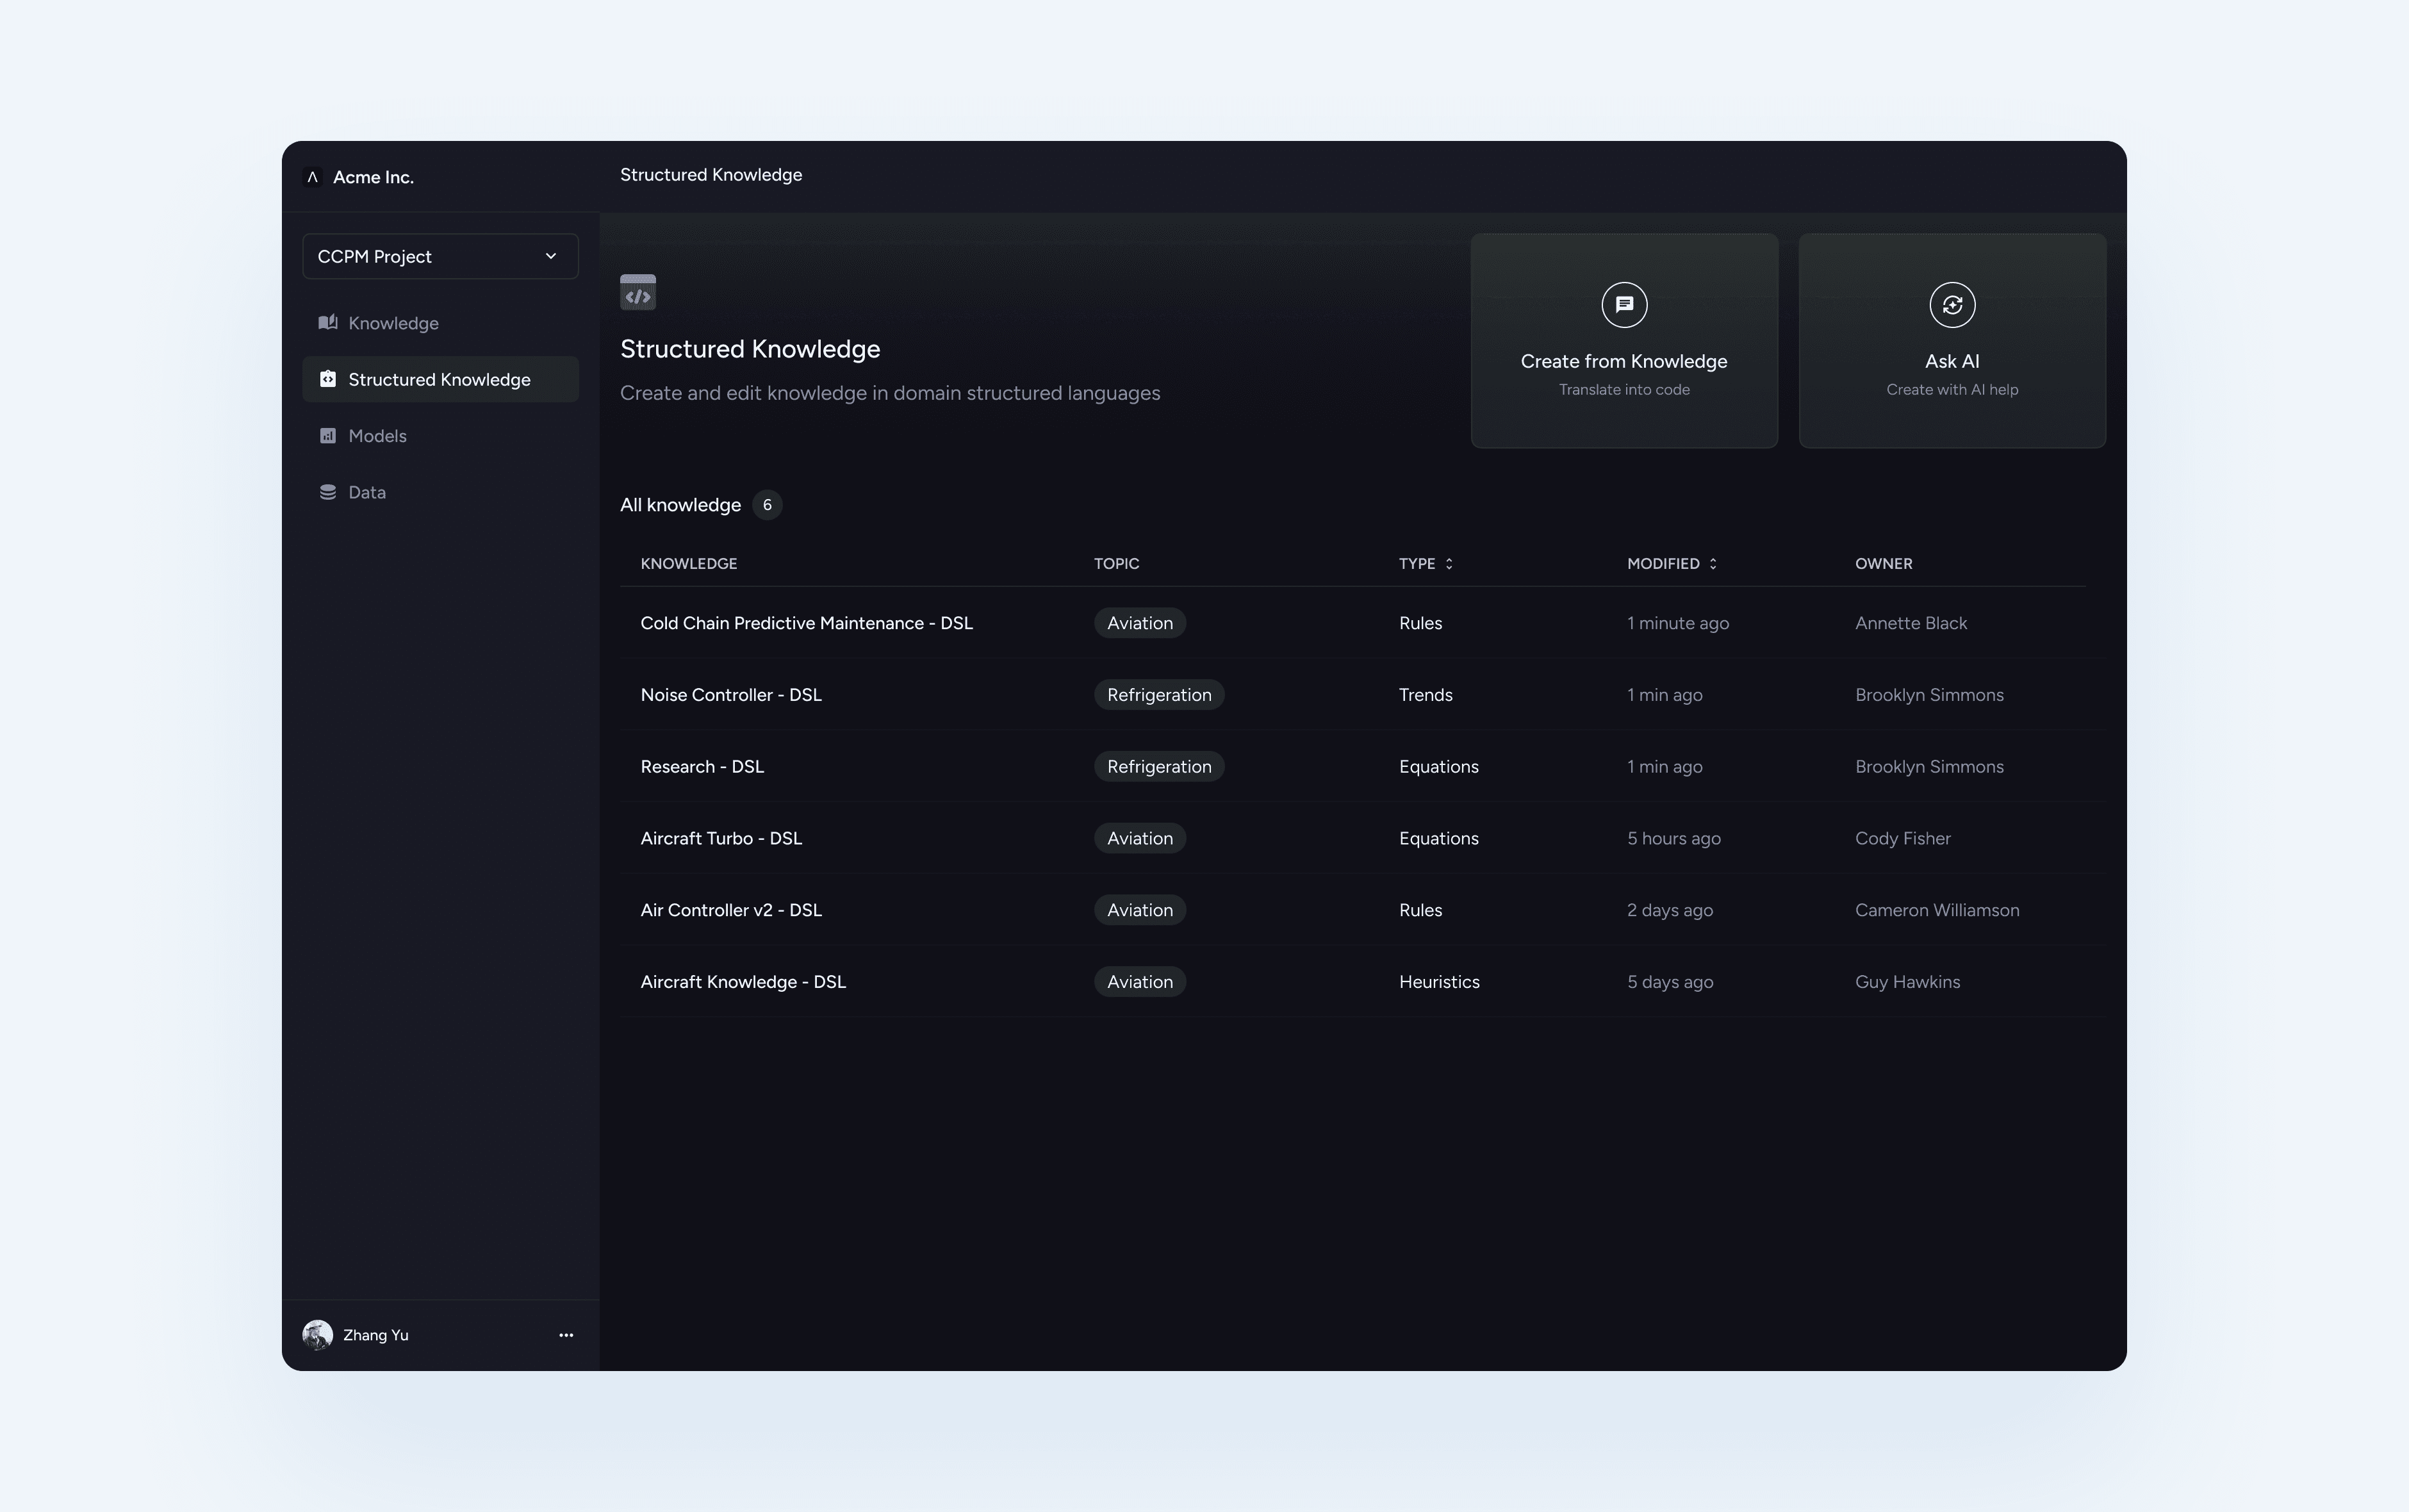Select Structured Knowledge in the sidebar

click(440, 379)
